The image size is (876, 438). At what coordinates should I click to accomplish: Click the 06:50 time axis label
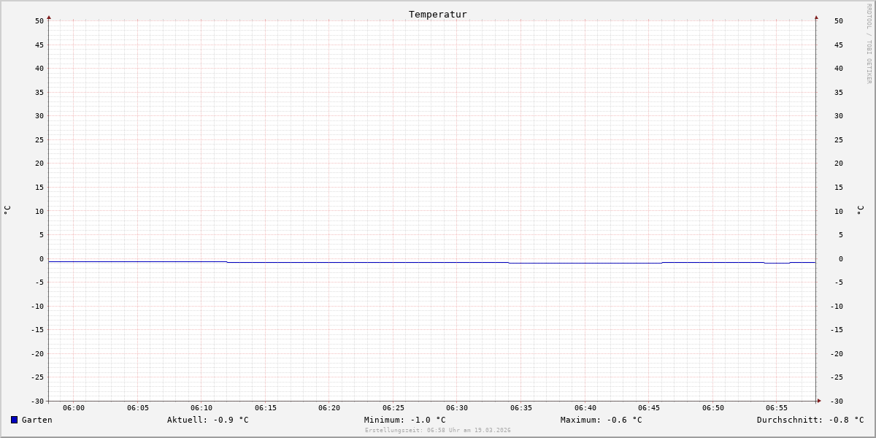713,408
